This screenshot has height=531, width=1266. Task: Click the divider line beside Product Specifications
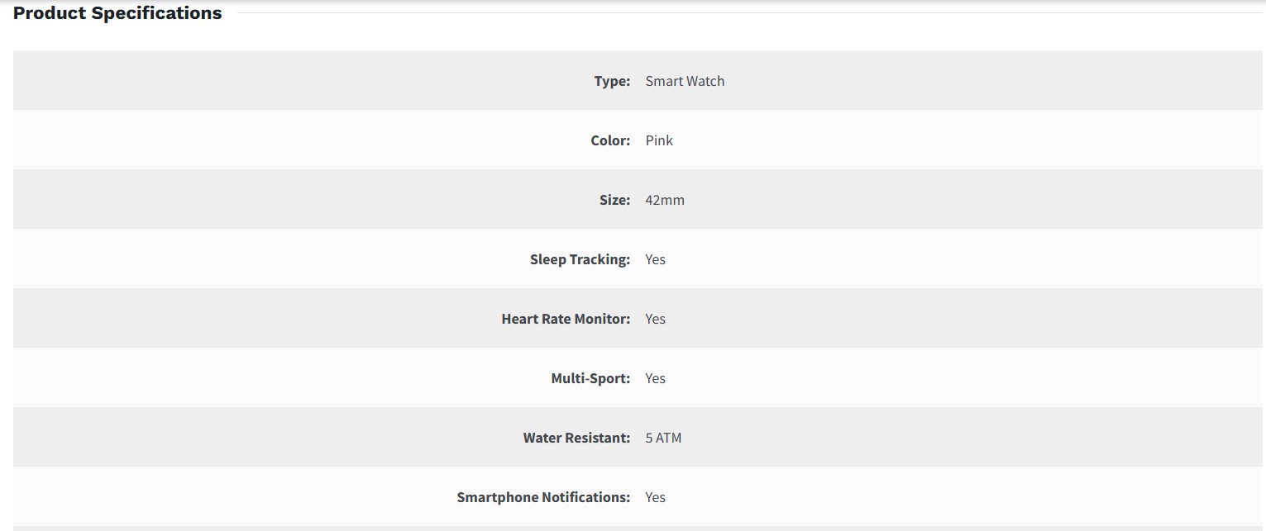744,13
